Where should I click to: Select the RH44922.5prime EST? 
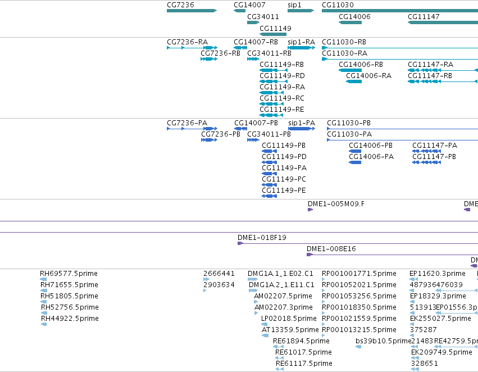44,324
